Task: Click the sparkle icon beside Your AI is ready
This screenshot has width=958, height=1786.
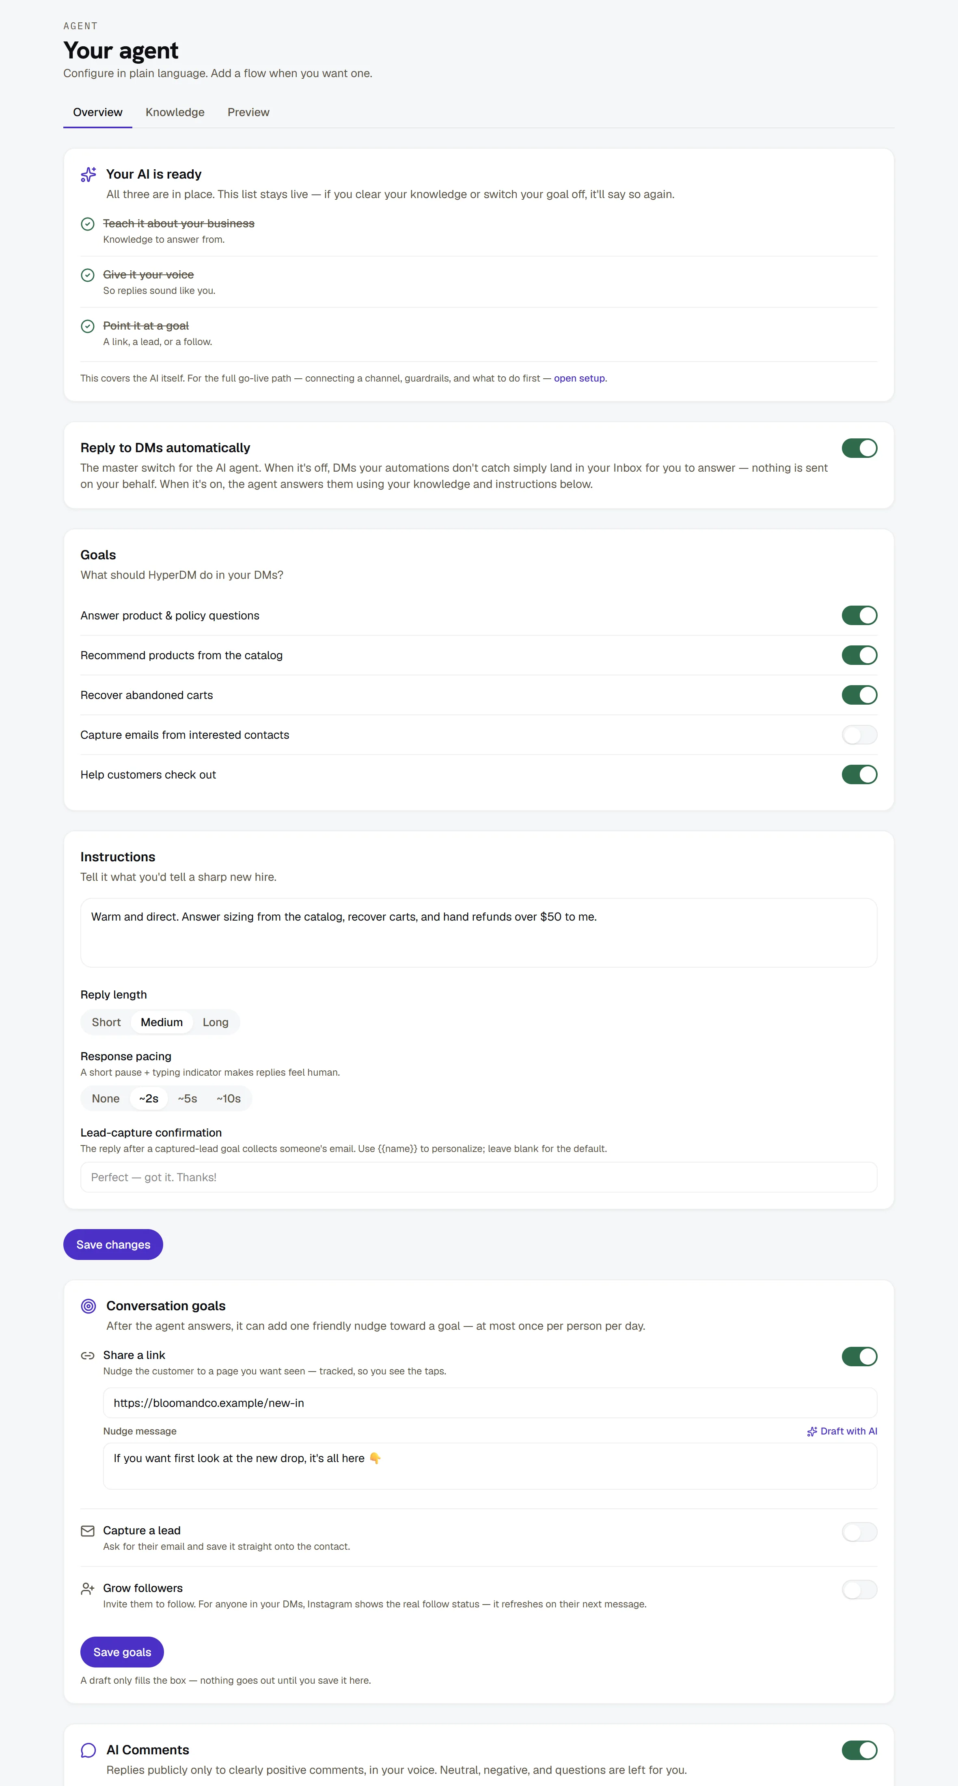Action: 88,175
